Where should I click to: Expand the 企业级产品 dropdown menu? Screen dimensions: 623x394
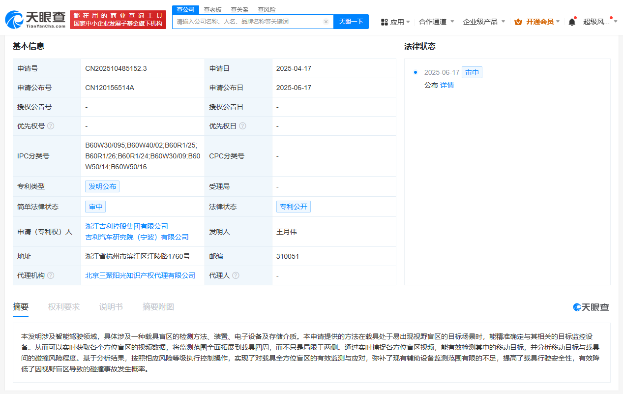[484, 22]
